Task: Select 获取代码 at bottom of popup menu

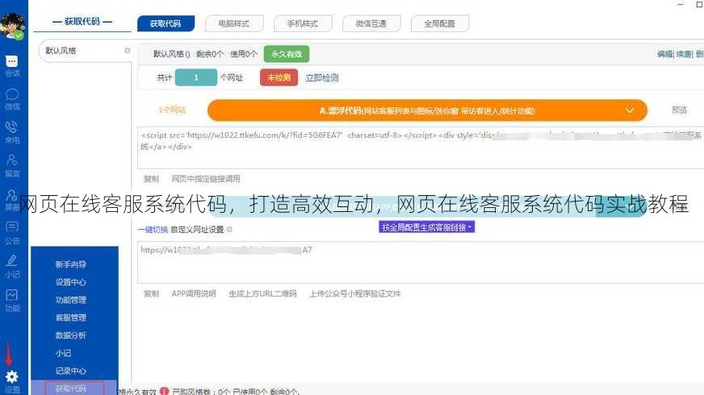Action: tap(74, 389)
